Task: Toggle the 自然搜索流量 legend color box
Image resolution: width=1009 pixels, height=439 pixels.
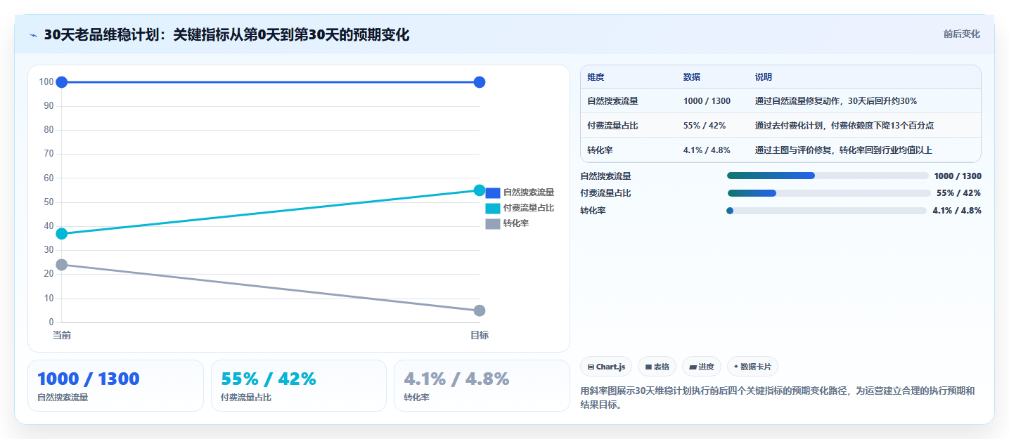Action: [x=493, y=192]
